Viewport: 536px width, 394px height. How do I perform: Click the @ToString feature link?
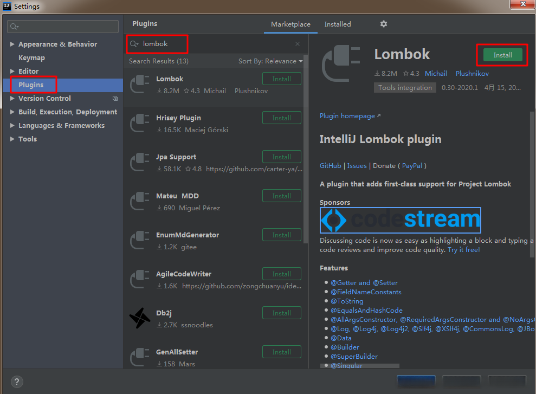tap(347, 301)
